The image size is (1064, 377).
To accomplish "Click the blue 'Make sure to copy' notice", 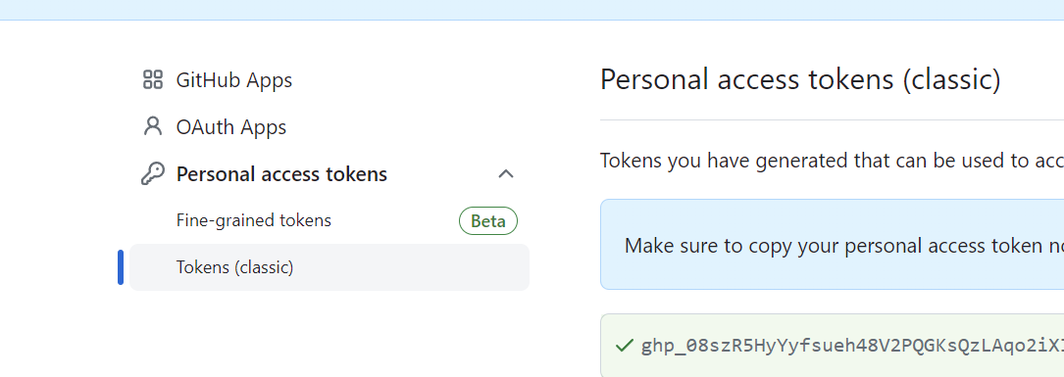I will pyautogui.click(x=832, y=244).
